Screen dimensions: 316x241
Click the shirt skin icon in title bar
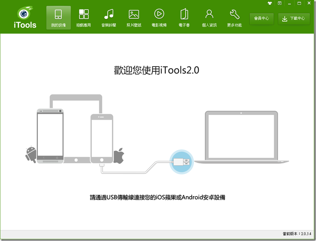click(270, 3)
